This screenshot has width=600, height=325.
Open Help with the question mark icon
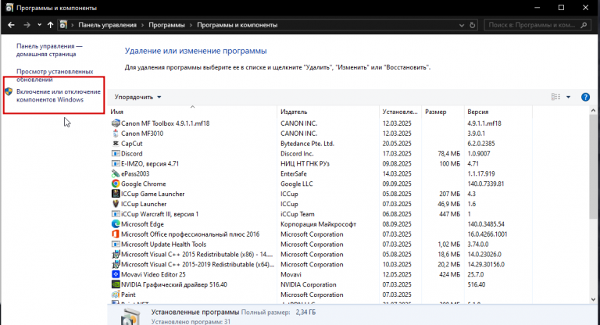point(585,97)
